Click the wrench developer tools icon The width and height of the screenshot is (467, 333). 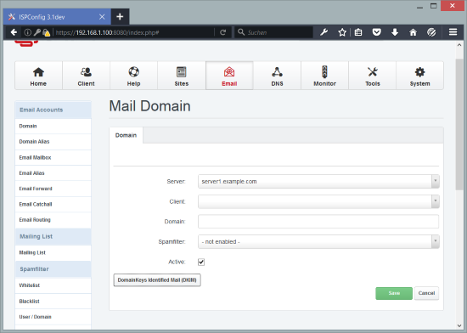point(324,32)
